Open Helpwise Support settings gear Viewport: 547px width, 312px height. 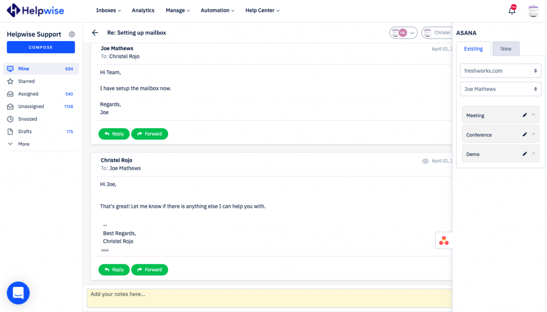click(x=72, y=34)
